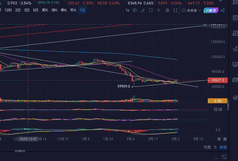This screenshot has width=238, height=161.
Task: Take a chart snapshot with camera icon
Action: tap(135, 10)
